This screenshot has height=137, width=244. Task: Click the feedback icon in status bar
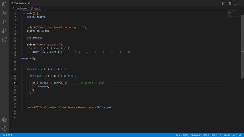click(234, 135)
